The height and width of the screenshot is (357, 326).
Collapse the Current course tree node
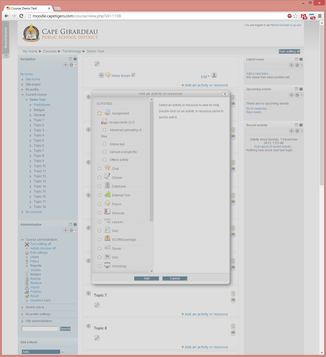click(x=22, y=95)
